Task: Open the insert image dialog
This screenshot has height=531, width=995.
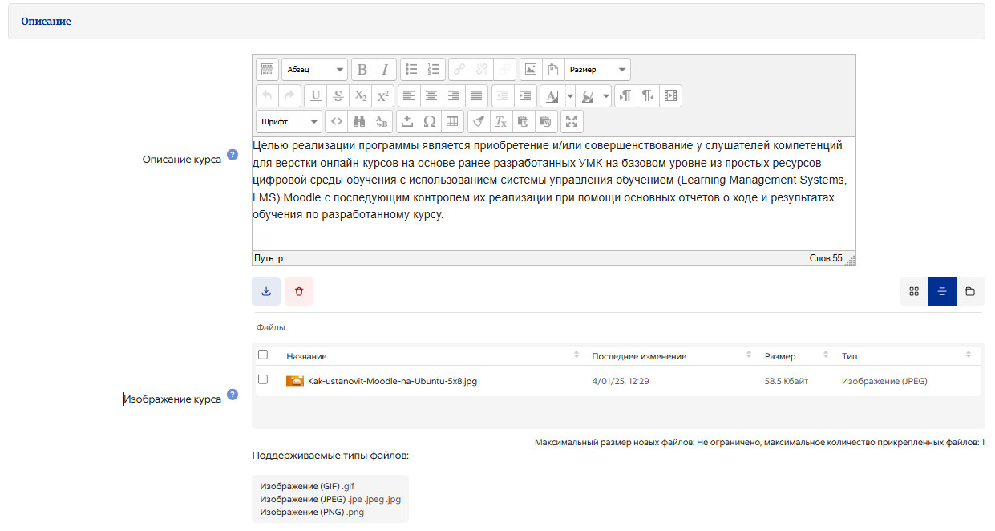Action: (x=531, y=70)
